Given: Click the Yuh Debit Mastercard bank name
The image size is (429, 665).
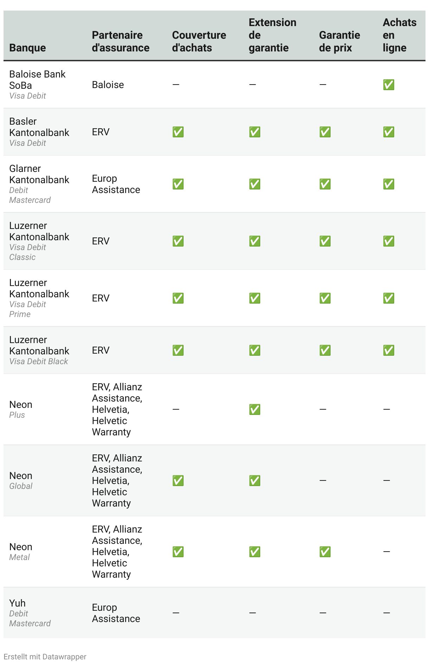Looking at the screenshot, I should 18,603.
